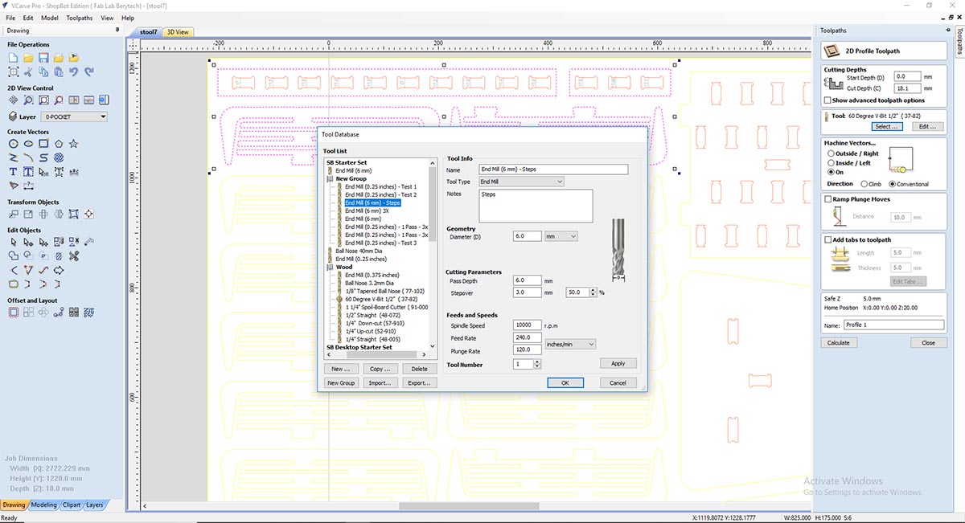Select the Draw Polyline tool
Screen dimensions: 965x523
click(x=13, y=158)
